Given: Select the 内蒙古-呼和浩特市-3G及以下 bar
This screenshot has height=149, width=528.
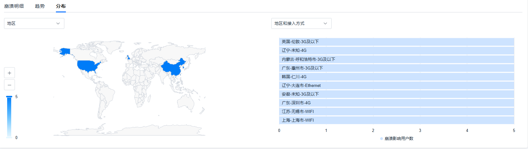Looking at the screenshot, I should pos(396,59).
